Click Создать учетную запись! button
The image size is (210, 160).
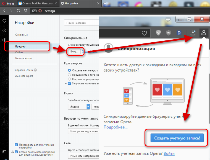click(177, 138)
